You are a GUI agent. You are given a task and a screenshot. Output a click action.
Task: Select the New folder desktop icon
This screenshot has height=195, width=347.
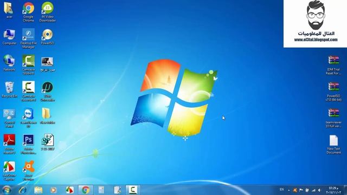point(47,116)
